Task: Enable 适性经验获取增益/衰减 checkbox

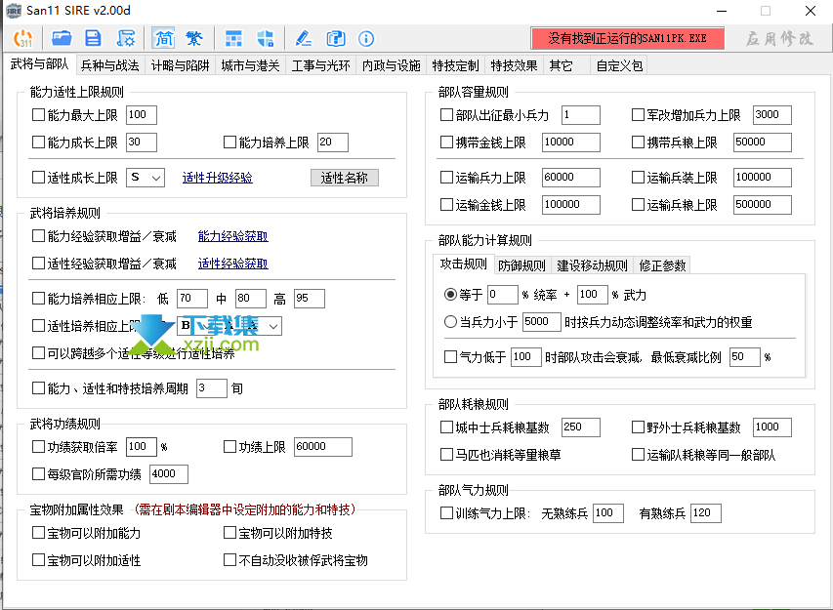Action: [38, 264]
